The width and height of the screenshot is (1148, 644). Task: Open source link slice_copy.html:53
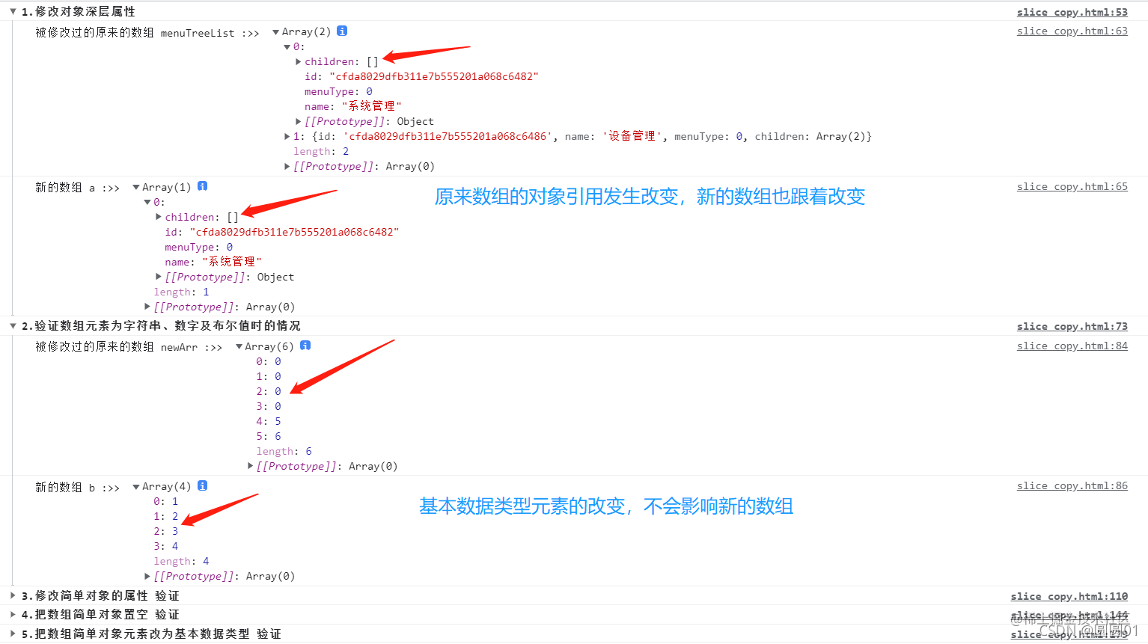pyautogui.click(x=1072, y=11)
